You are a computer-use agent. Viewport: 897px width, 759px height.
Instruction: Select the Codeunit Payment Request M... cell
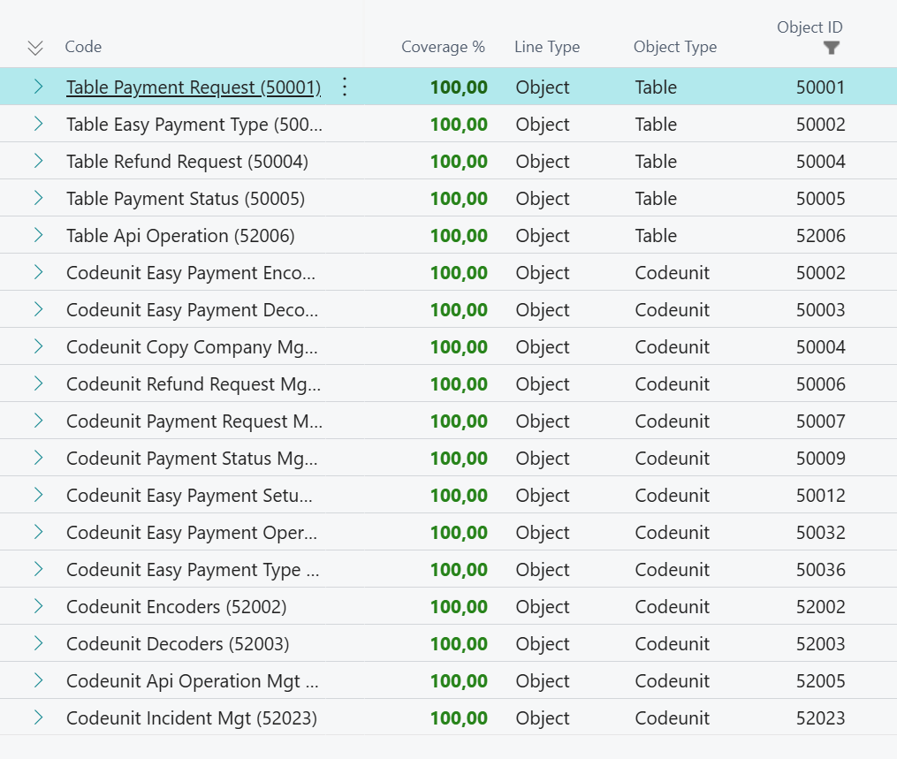pyautogui.click(x=194, y=421)
